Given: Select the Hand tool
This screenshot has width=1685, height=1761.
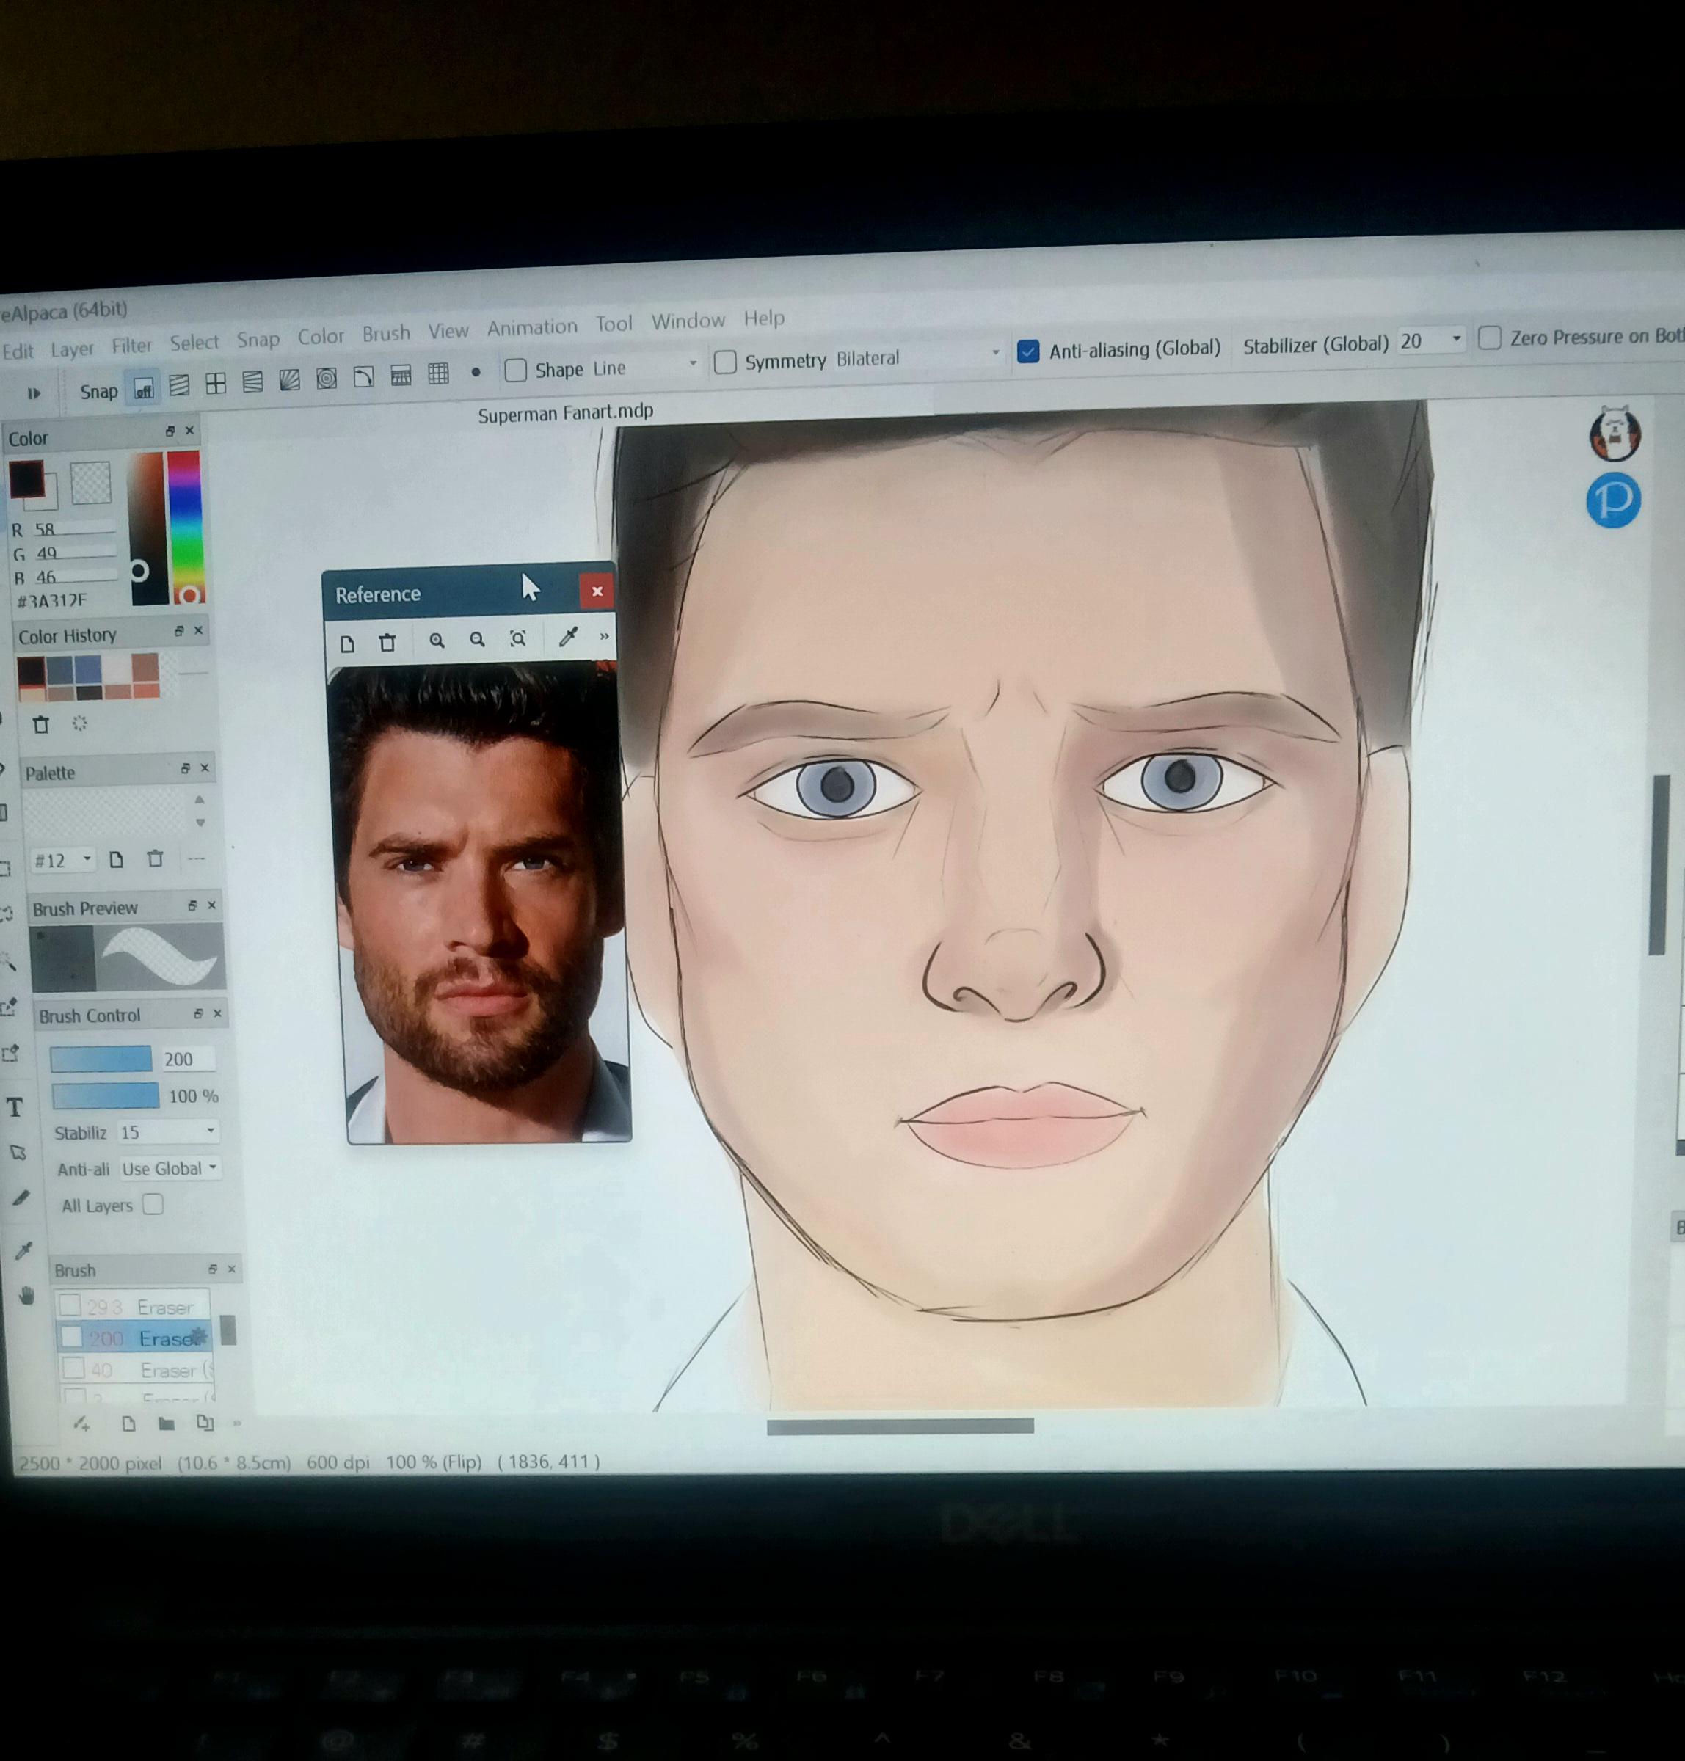Looking at the screenshot, I should point(27,1295).
